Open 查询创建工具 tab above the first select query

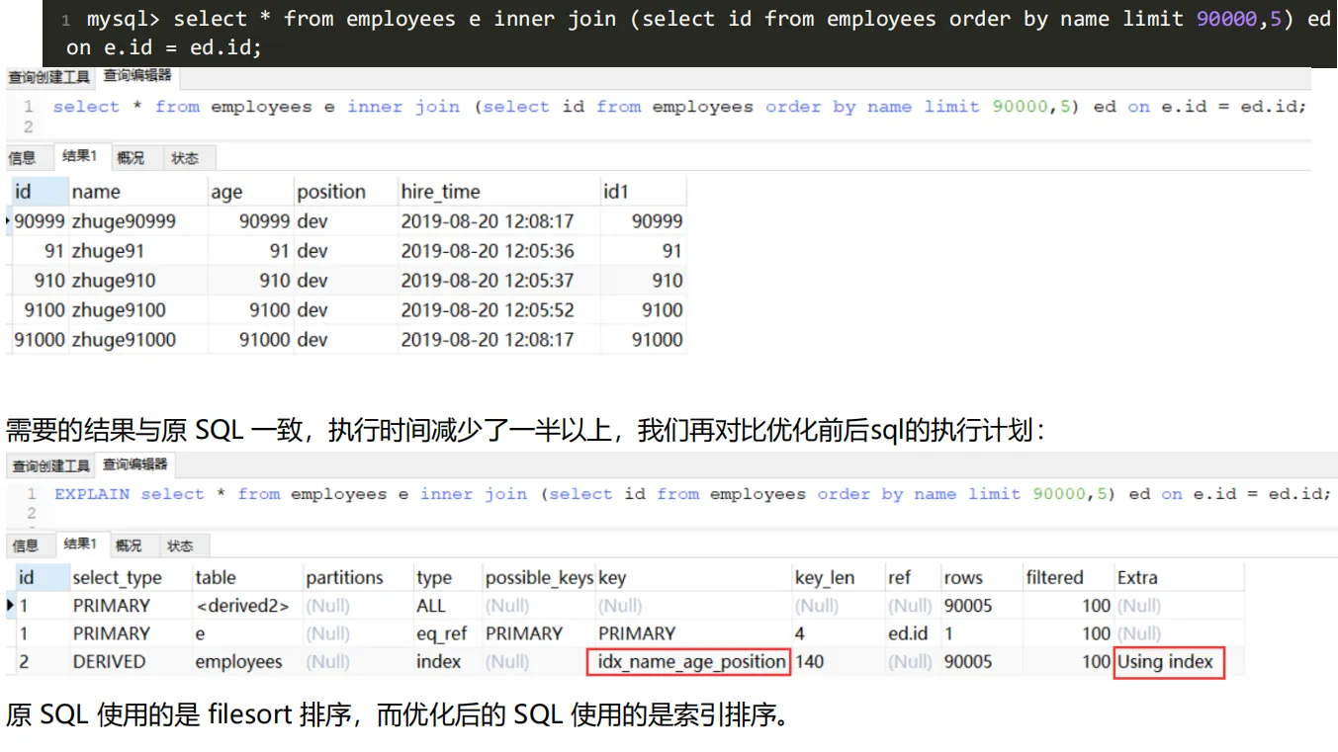[x=48, y=77]
